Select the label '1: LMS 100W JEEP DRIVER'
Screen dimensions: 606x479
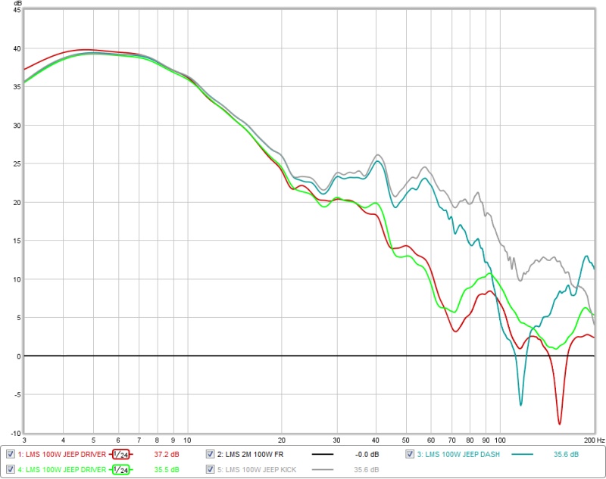point(62,454)
